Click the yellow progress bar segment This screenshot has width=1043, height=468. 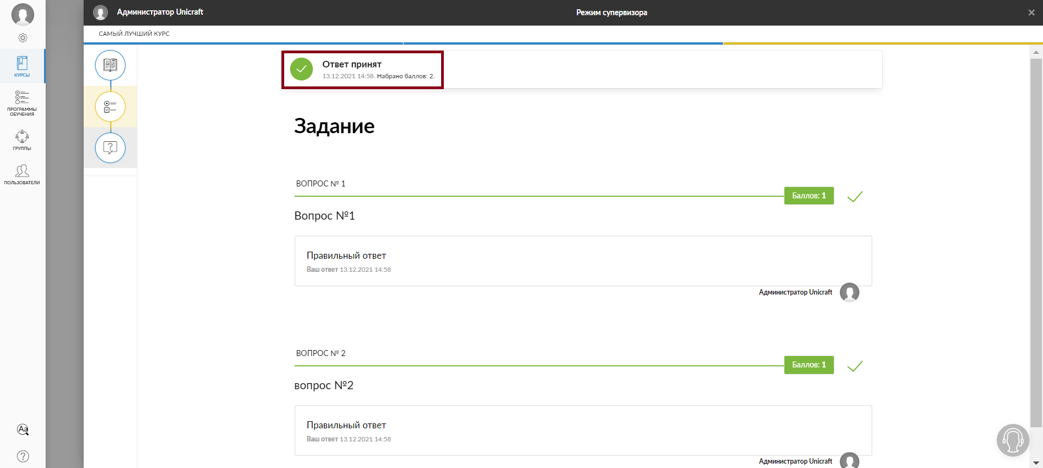(882, 43)
